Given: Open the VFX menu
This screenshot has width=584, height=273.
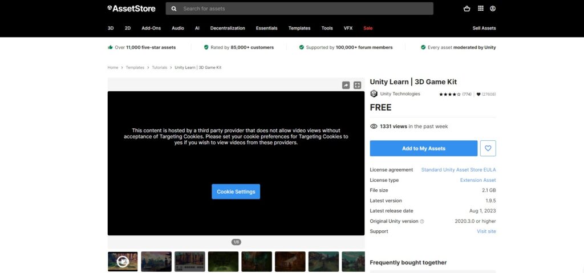Looking at the screenshot, I should point(348,28).
